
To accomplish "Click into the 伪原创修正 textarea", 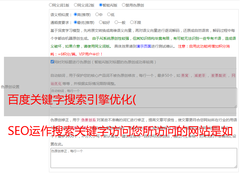I will point(144,158).
